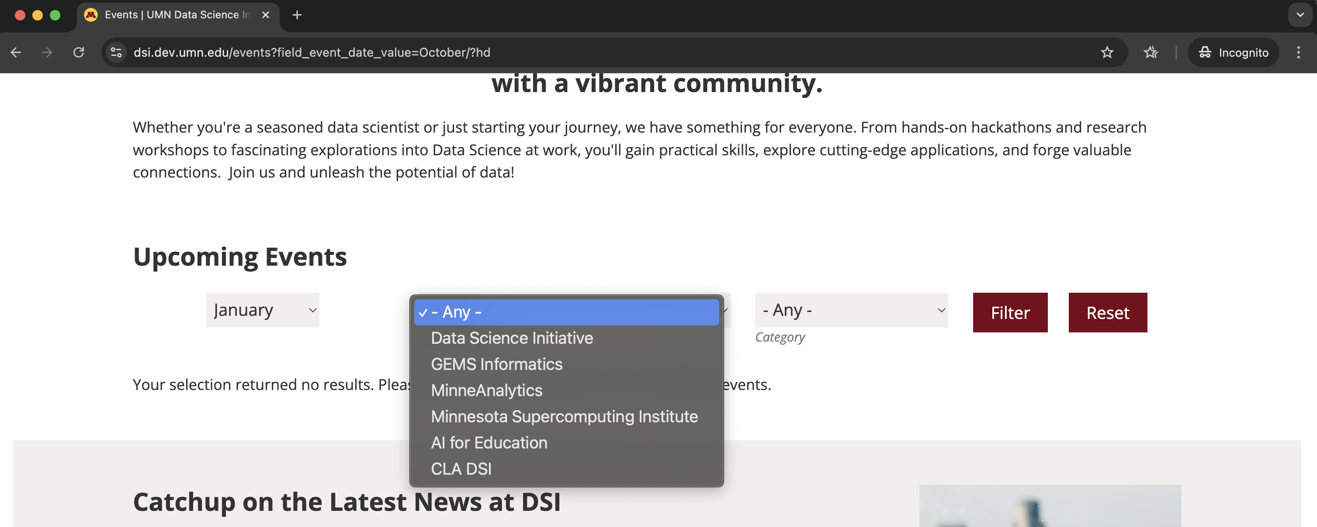Bookmark this page with the star icon

(1107, 53)
